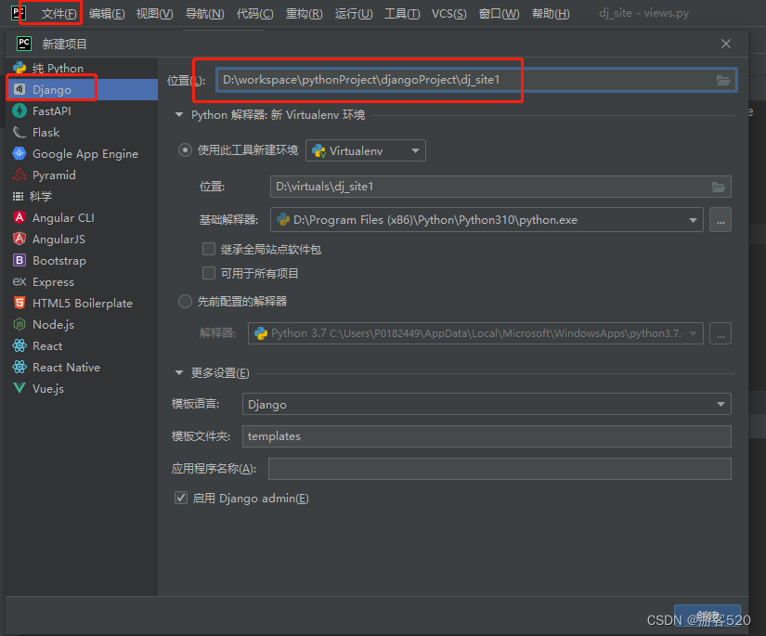
Task: Close the new project dialog
Action: point(726,44)
